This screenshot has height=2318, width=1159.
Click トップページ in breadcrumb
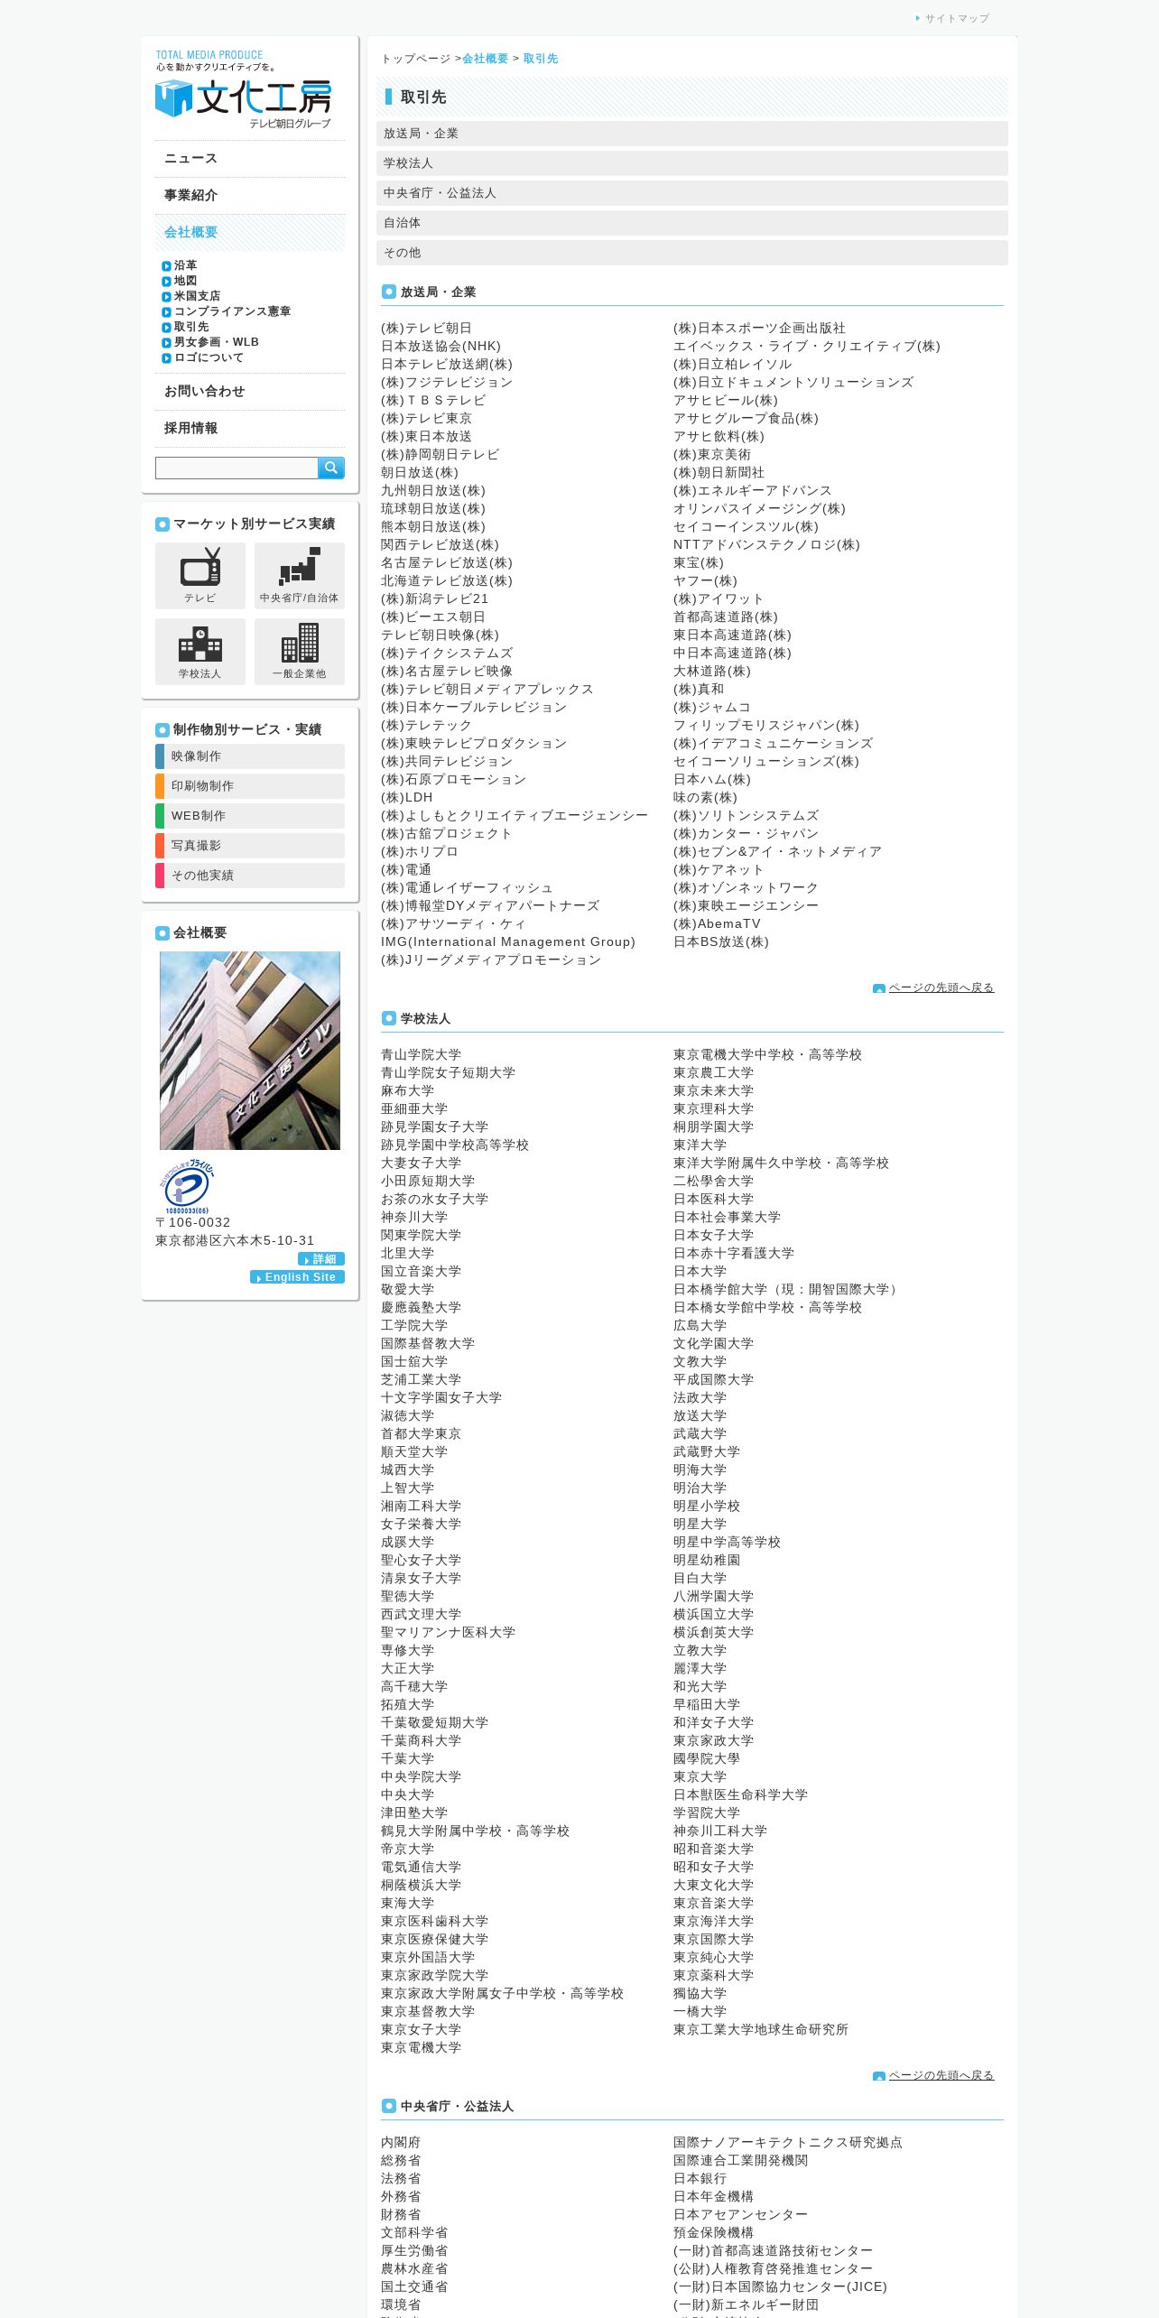click(415, 59)
